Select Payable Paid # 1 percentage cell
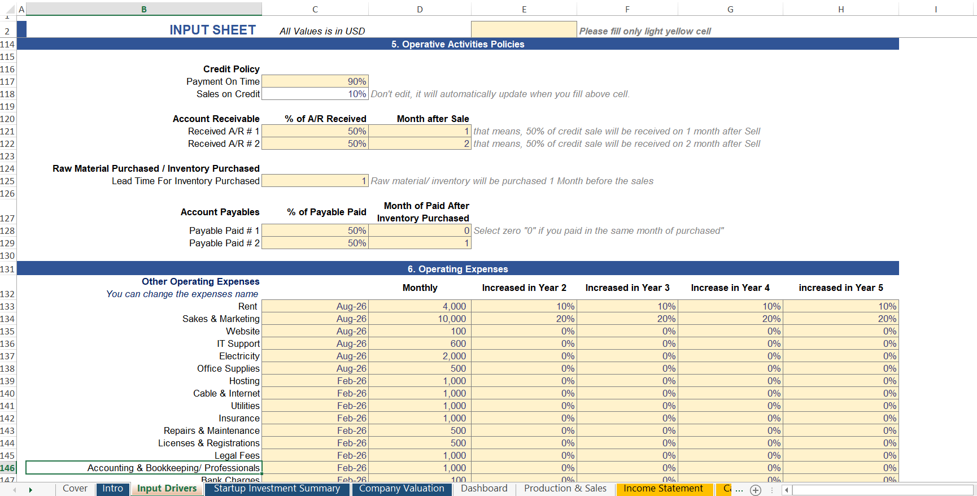 click(315, 230)
